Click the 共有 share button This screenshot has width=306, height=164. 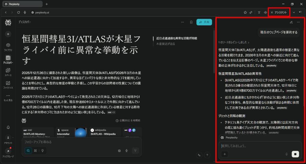click(x=204, y=22)
